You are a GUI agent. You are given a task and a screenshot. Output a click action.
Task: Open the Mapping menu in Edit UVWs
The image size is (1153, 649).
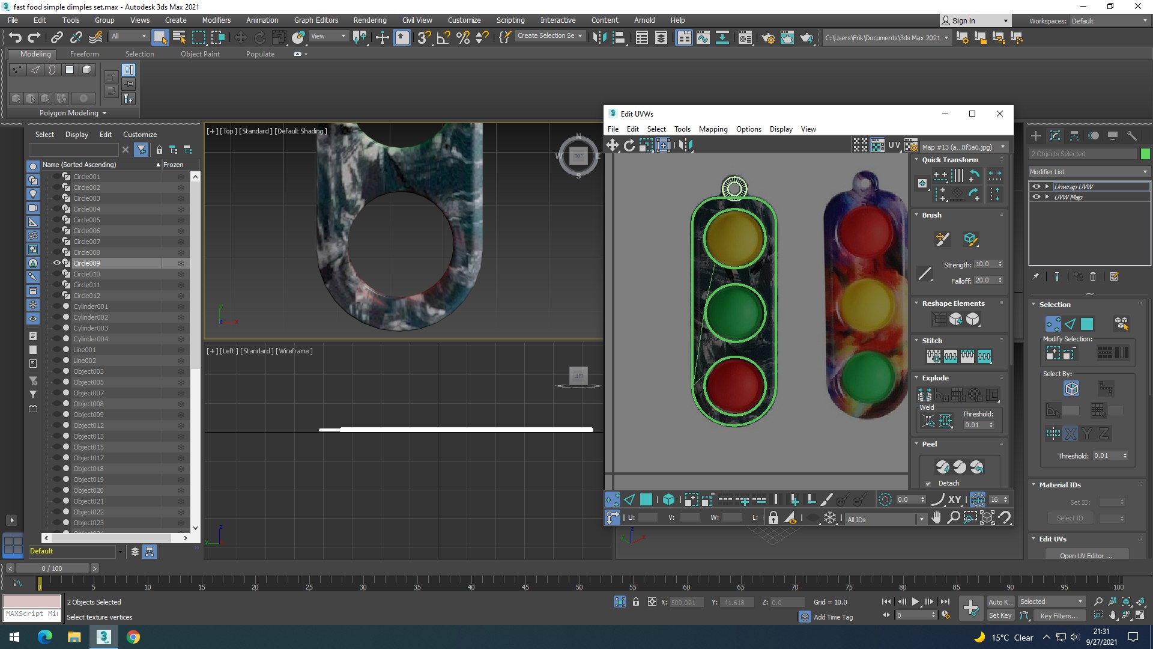tap(713, 129)
